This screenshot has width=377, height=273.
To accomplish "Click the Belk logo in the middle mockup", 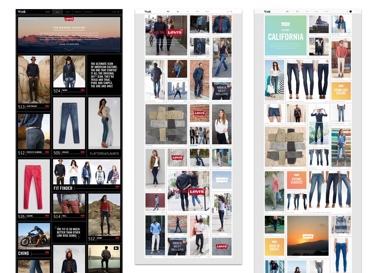I will pyautogui.click(x=148, y=11).
